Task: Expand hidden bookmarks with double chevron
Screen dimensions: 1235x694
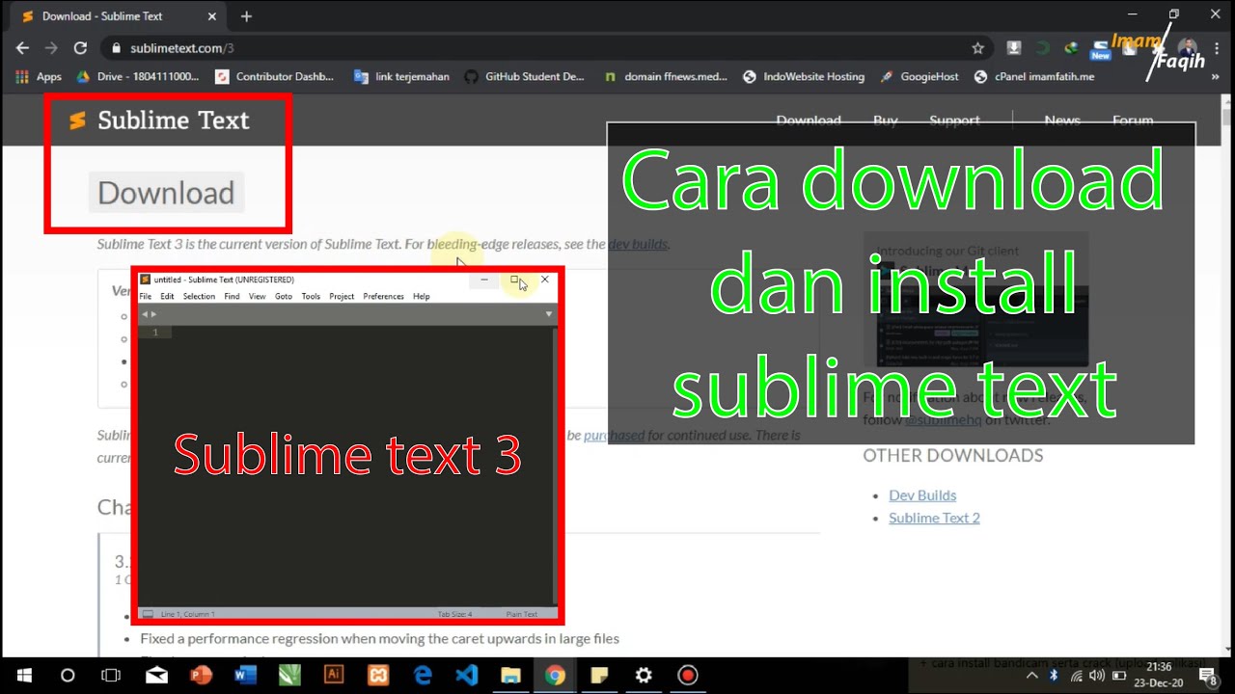Action: point(1215,76)
